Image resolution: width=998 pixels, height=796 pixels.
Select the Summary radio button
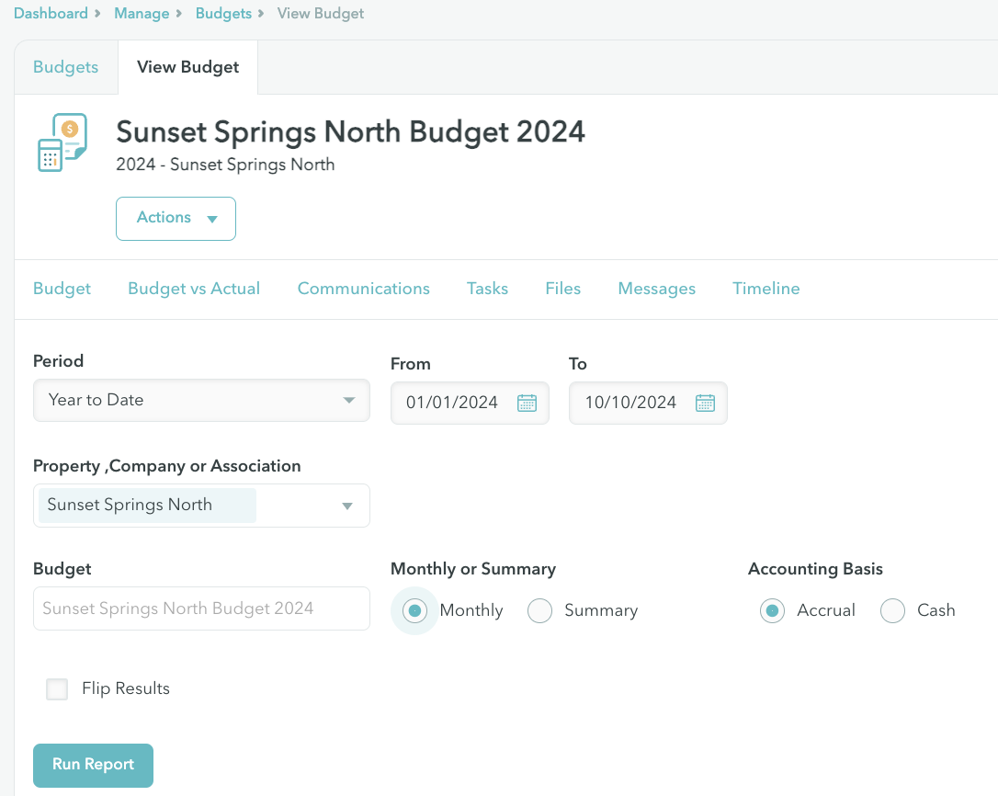(x=539, y=610)
